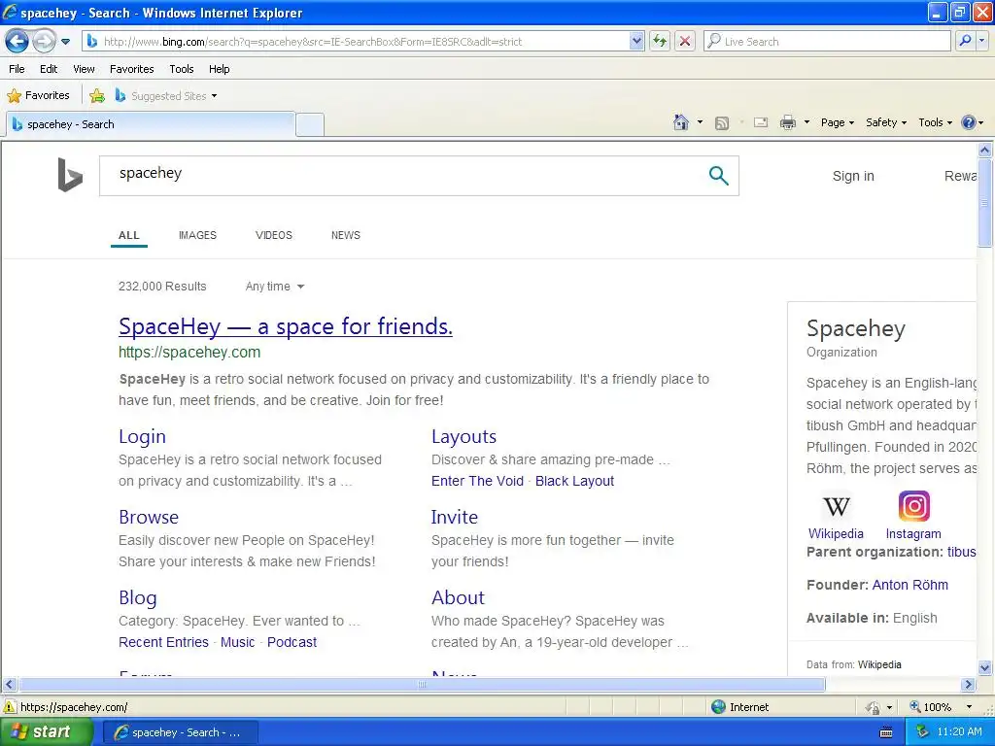995x746 pixels.
Task: Open the recent pages dropdown arrow
Action: tap(65, 42)
